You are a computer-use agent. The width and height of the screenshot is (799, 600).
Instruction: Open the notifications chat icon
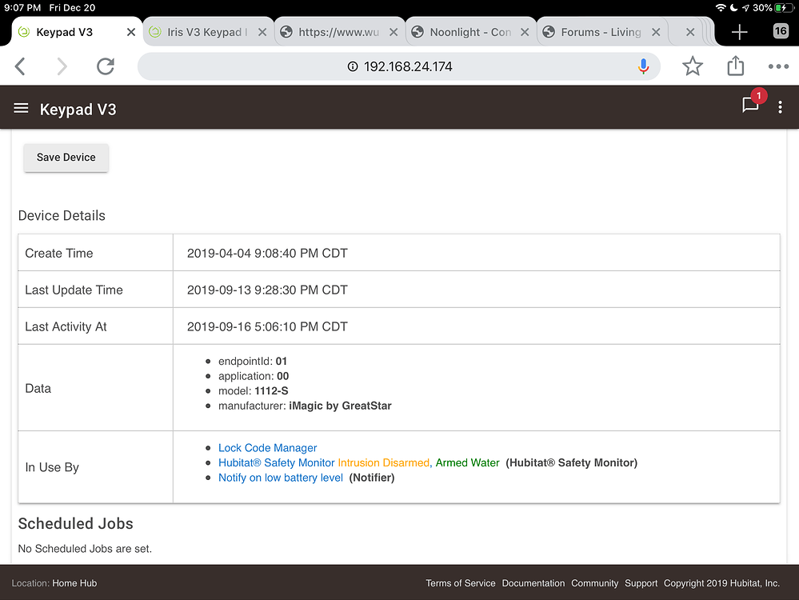(x=750, y=106)
